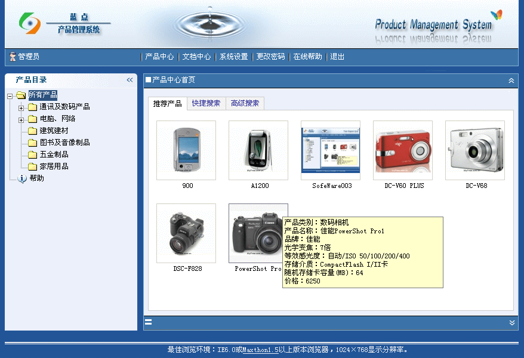Open the red DC-V60 PLUS camera thumbnail

(403, 150)
